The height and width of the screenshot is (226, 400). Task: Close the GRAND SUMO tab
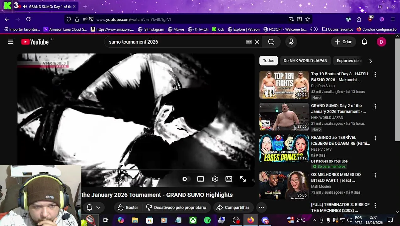74,7
